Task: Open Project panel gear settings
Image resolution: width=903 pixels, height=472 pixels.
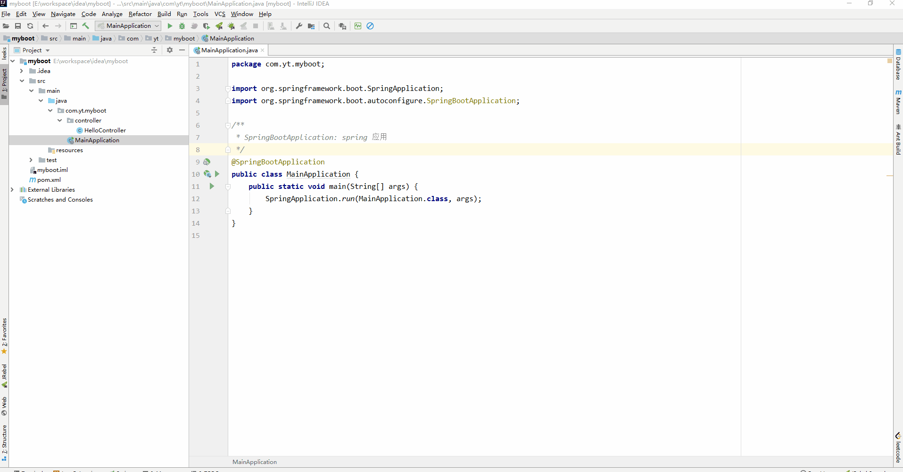Action: (170, 50)
